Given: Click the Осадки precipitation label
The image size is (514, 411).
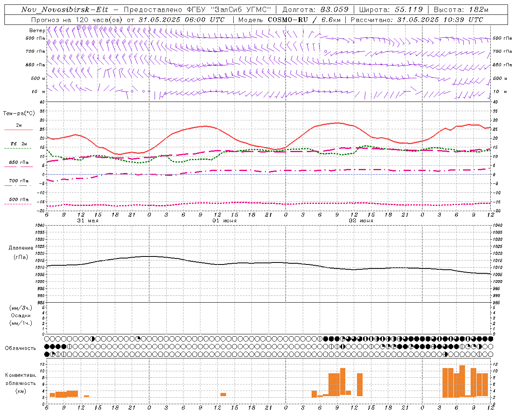Looking at the screenshot, I should tap(21, 315).
